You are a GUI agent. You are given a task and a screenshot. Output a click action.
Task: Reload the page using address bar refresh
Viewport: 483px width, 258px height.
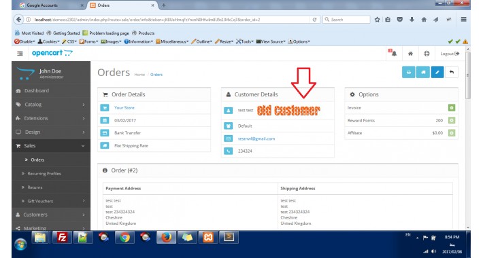point(314,20)
